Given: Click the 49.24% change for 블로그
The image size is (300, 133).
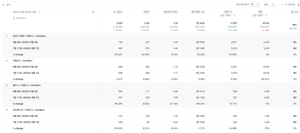Looking at the screenshot, I should 118,104.
